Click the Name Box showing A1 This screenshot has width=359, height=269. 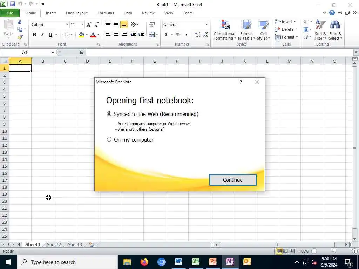click(x=25, y=53)
